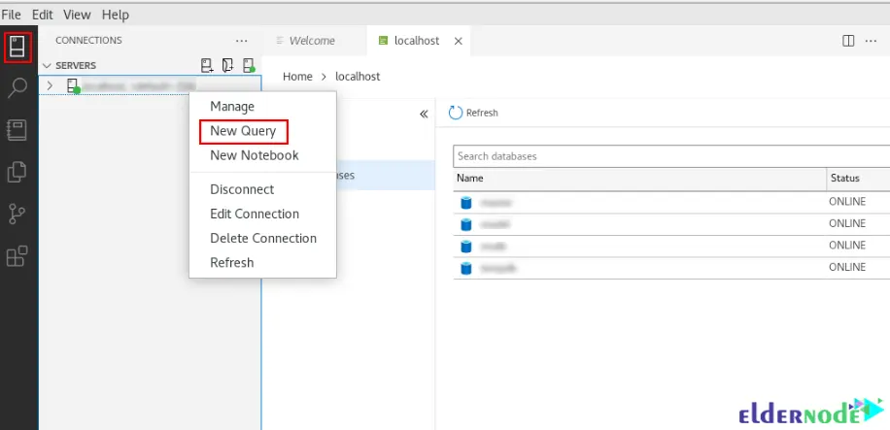Click the split editor icon
The image size is (890, 430).
[x=848, y=41]
